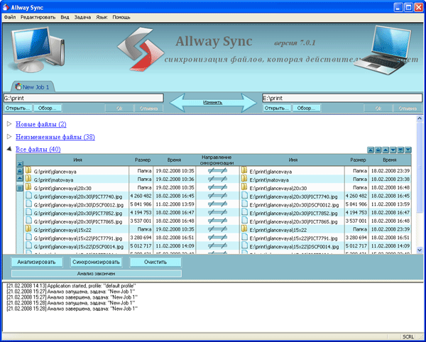The image size is (426, 342).
Task: Click the sync direction icon in the G:\print\glancevaya row
Action: (x=217, y=171)
